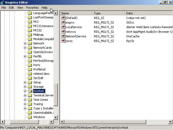
Task: Click the string icon next to imgsvc
Action: tap(63, 22)
